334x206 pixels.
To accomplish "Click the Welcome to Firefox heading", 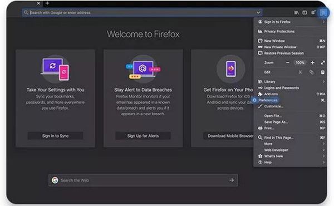I will coord(143,35).
